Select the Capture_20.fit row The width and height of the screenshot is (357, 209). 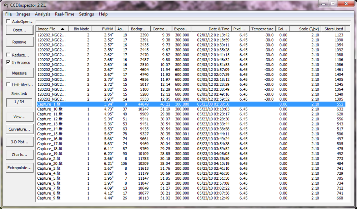click(191, 163)
